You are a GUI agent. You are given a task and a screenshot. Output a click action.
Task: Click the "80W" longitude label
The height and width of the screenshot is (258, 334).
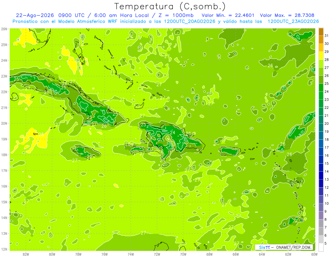[x=52, y=254]
